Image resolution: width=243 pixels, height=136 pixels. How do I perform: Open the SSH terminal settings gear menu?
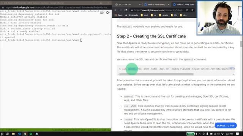click(x=107, y=12)
